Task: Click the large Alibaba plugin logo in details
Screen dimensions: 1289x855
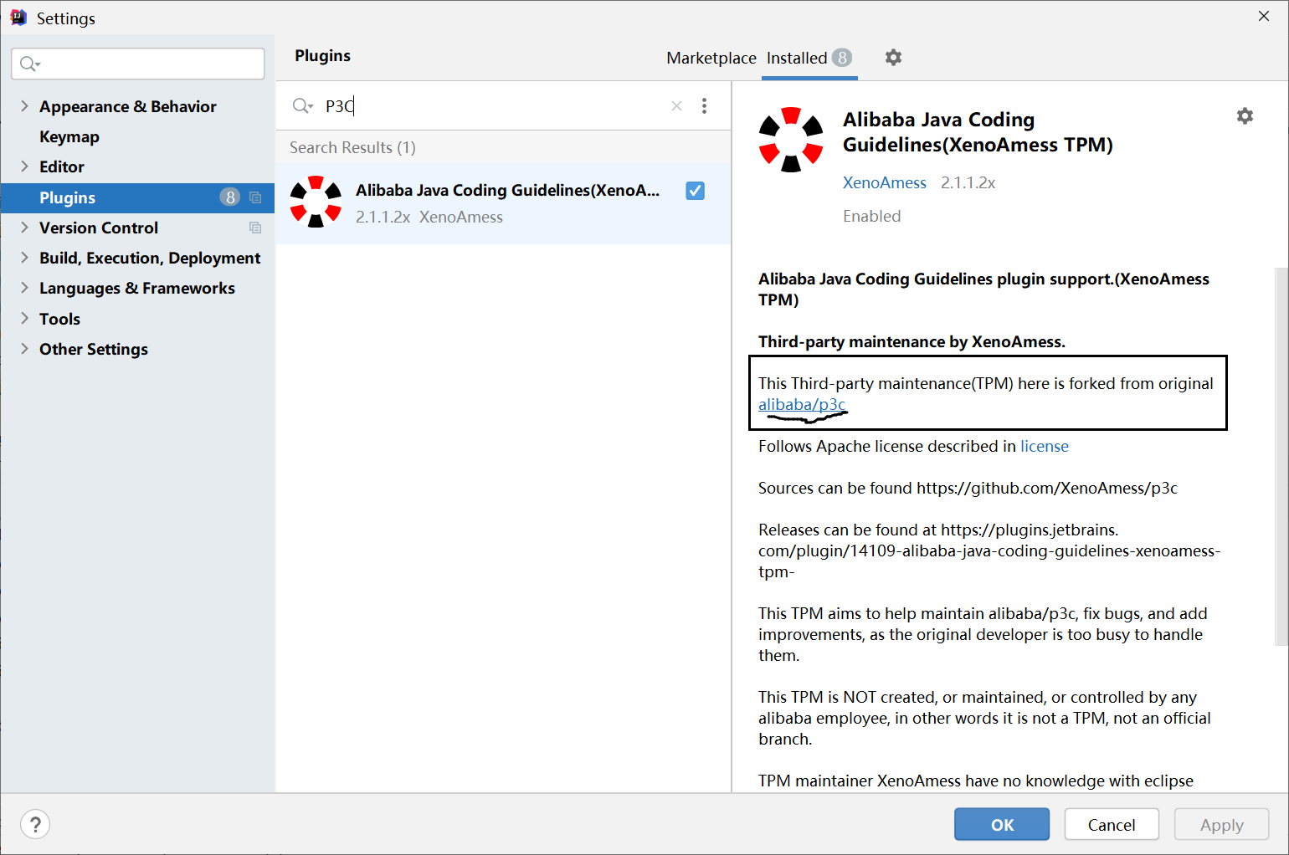Action: tap(791, 140)
